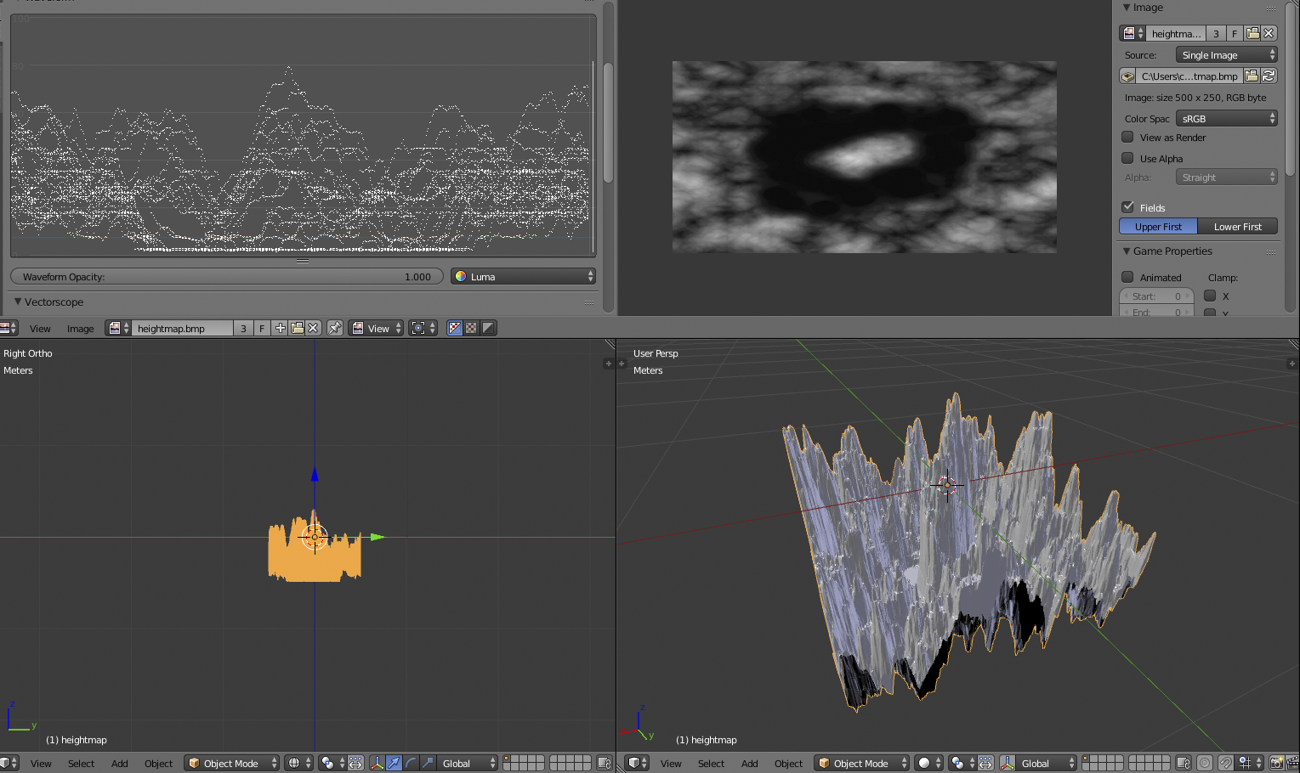The height and width of the screenshot is (773, 1300).
Task: Open Global orientation dropdown in right viewport
Action: click(1047, 763)
